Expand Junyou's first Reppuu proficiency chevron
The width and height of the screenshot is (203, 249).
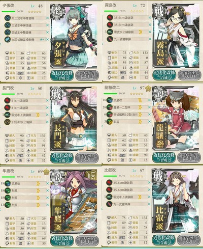point(38,190)
